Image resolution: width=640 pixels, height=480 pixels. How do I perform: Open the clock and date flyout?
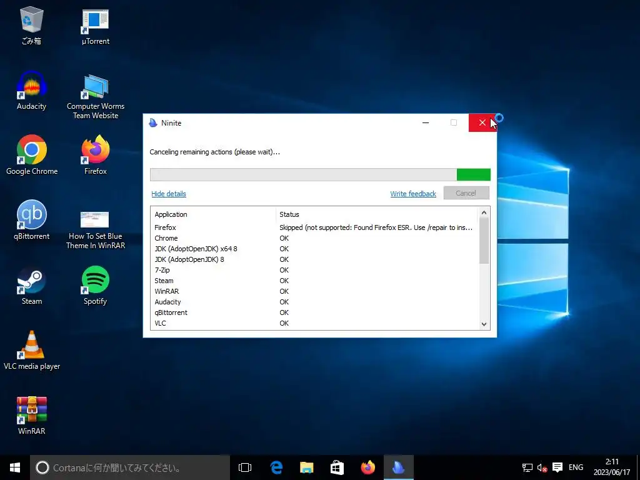point(612,467)
